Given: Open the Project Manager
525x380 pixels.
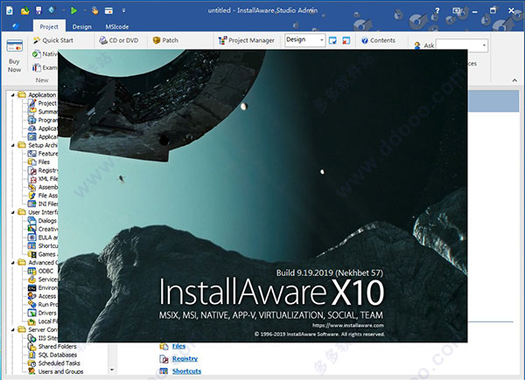Looking at the screenshot, I should tap(247, 40).
